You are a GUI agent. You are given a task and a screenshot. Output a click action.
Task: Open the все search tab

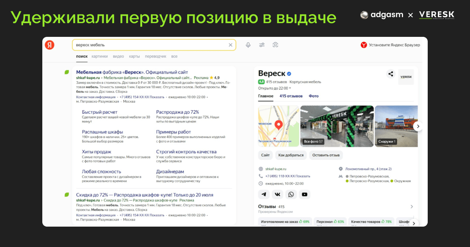(174, 56)
